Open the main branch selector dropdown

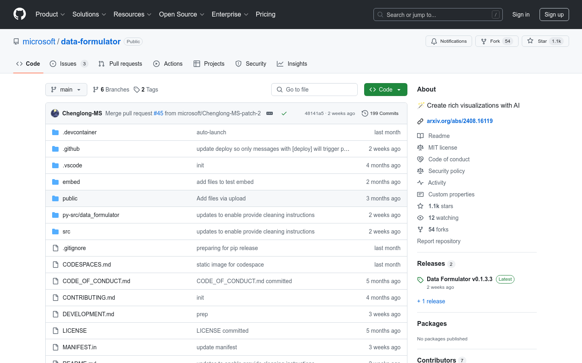coord(66,90)
